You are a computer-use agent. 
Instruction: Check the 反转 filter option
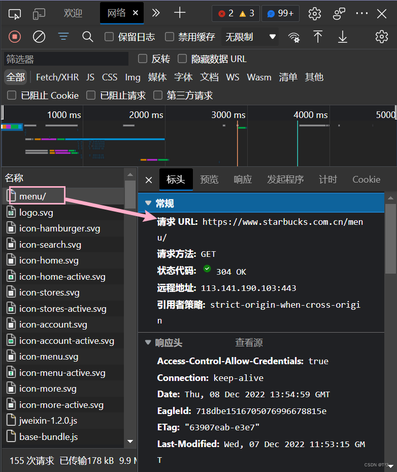click(143, 58)
